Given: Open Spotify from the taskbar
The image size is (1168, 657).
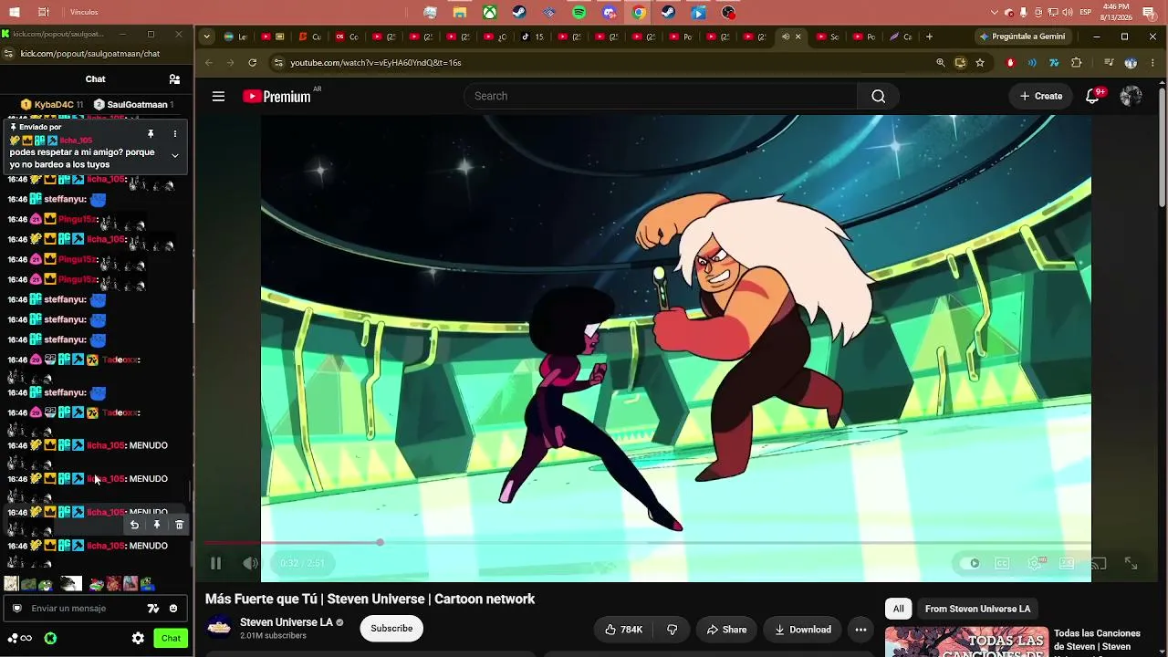Looking at the screenshot, I should (579, 13).
